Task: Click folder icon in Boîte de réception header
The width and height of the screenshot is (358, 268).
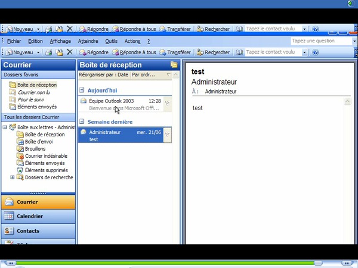Action: [174, 65]
